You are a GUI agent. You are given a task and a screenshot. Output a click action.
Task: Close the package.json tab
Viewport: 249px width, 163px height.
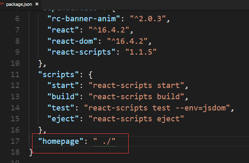pos(37,4)
